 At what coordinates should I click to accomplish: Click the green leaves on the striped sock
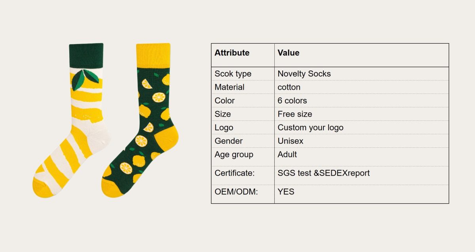[x=85, y=78]
